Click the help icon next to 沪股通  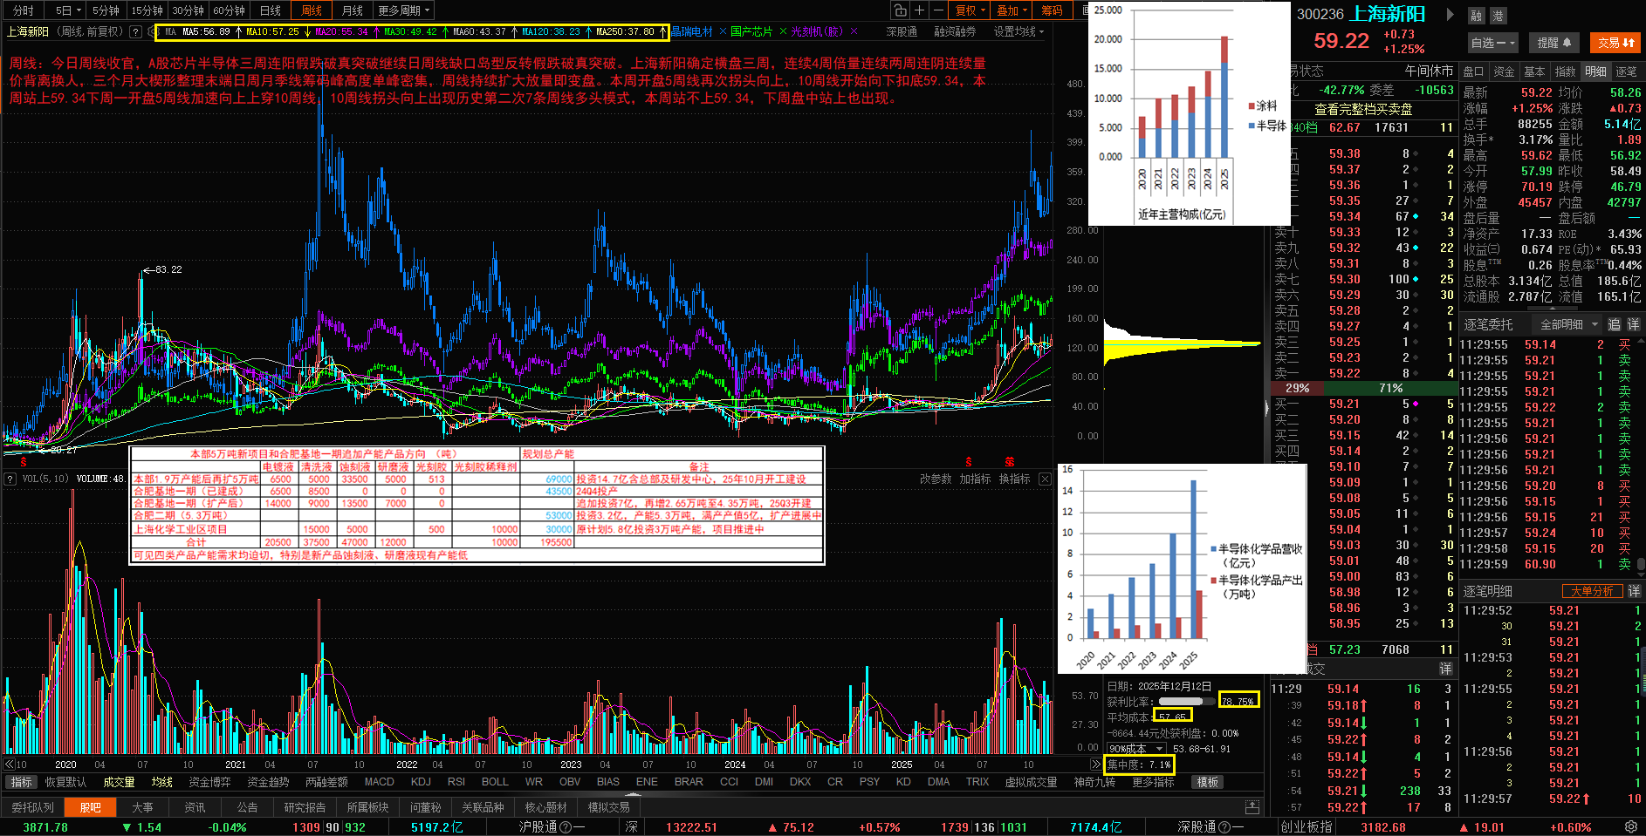[x=566, y=827]
